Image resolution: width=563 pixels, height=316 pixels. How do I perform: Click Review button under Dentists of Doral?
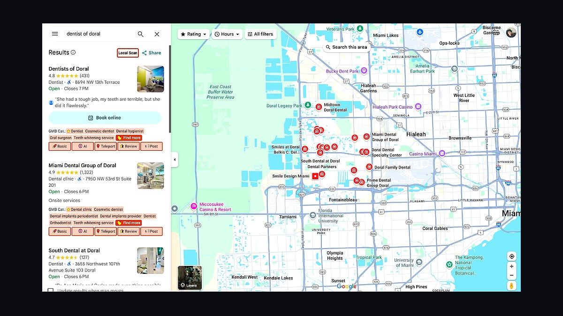click(128, 146)
